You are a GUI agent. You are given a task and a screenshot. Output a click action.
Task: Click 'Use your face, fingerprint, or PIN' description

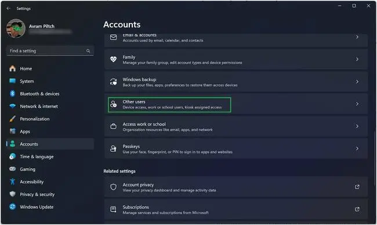(x=177, y=152)
